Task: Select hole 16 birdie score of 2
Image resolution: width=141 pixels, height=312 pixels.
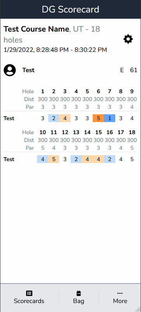Action: (109, 159)
